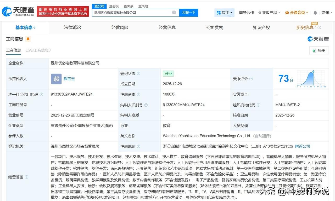Open legal representative 郝宝玉 profile link
The width and height of the screenshot is (335, 201).
(x=69, y=79)
